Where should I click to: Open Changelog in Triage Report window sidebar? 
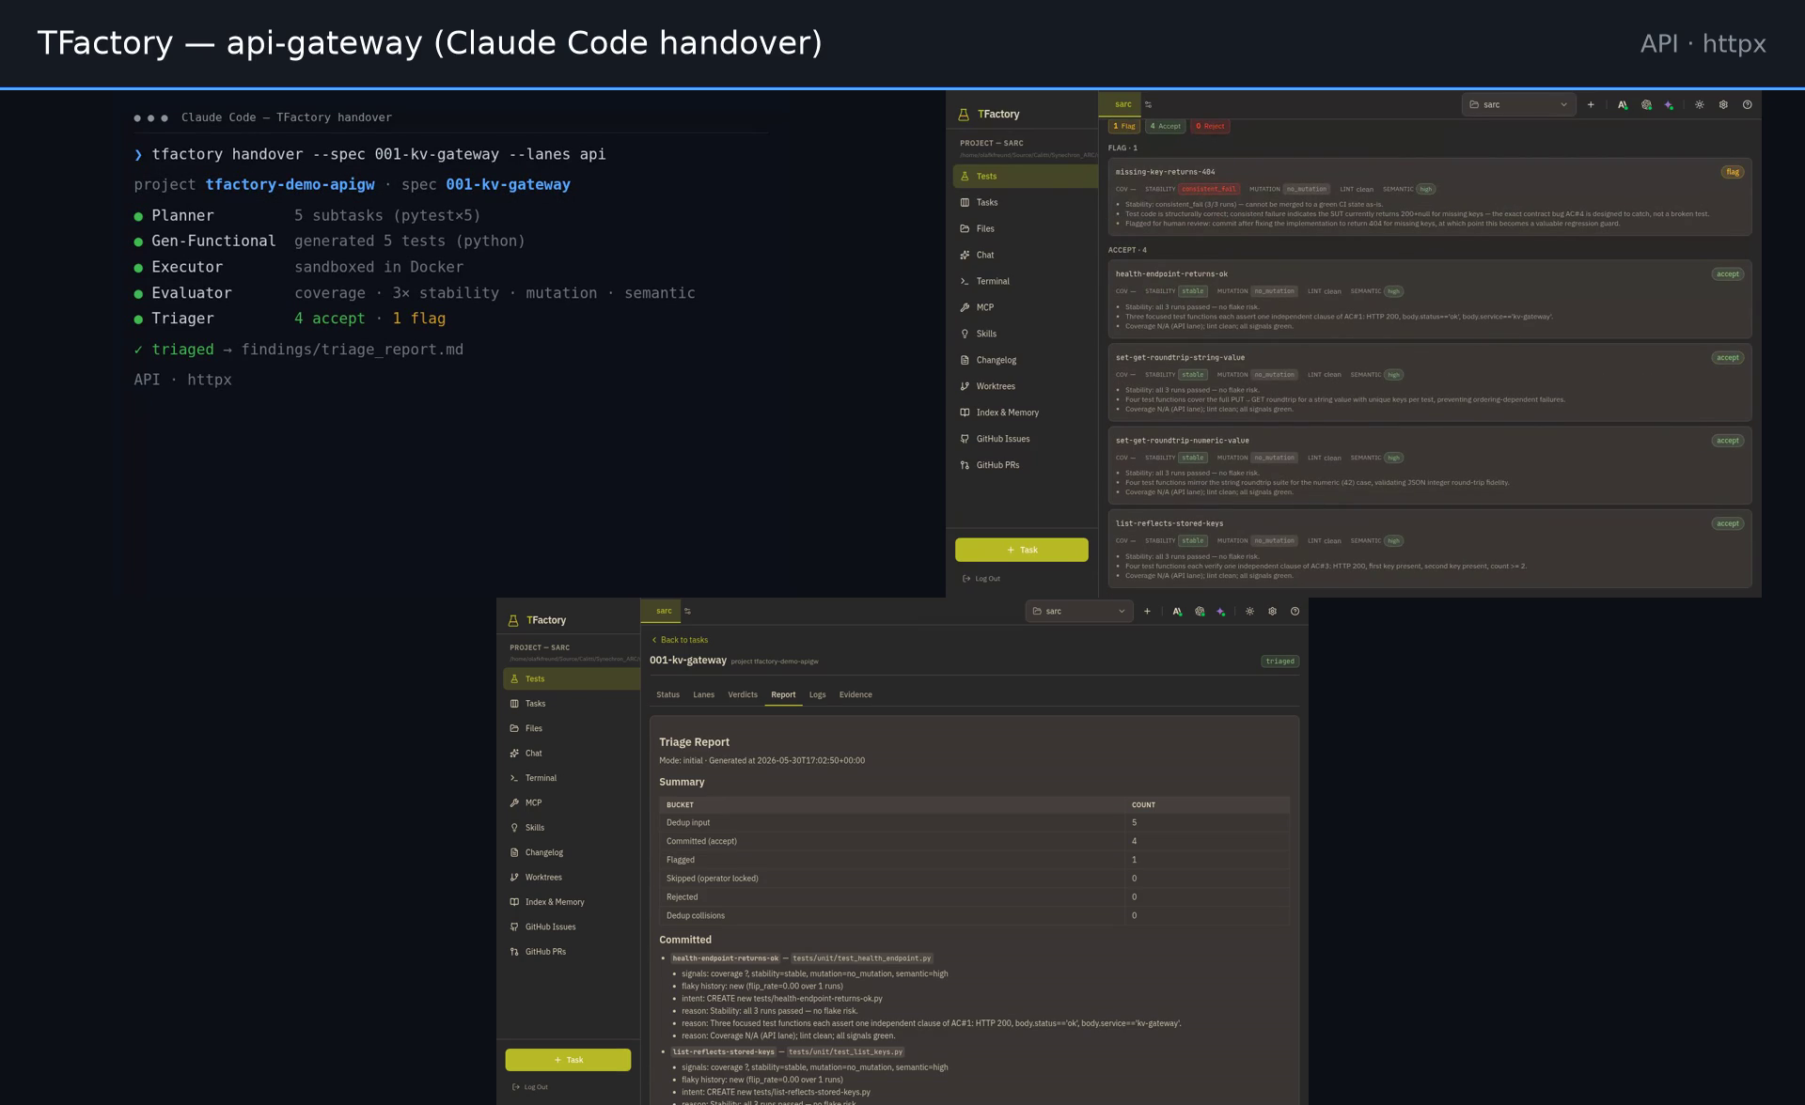click(572, 853)
